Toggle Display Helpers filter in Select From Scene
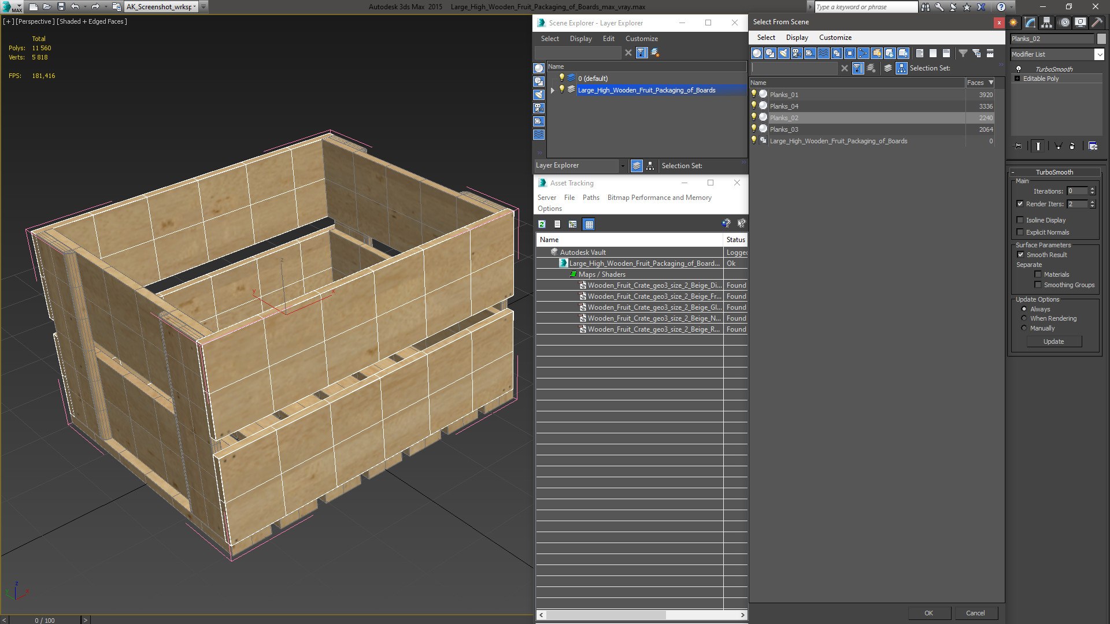 pyautogui.click(x=810, y=53)
